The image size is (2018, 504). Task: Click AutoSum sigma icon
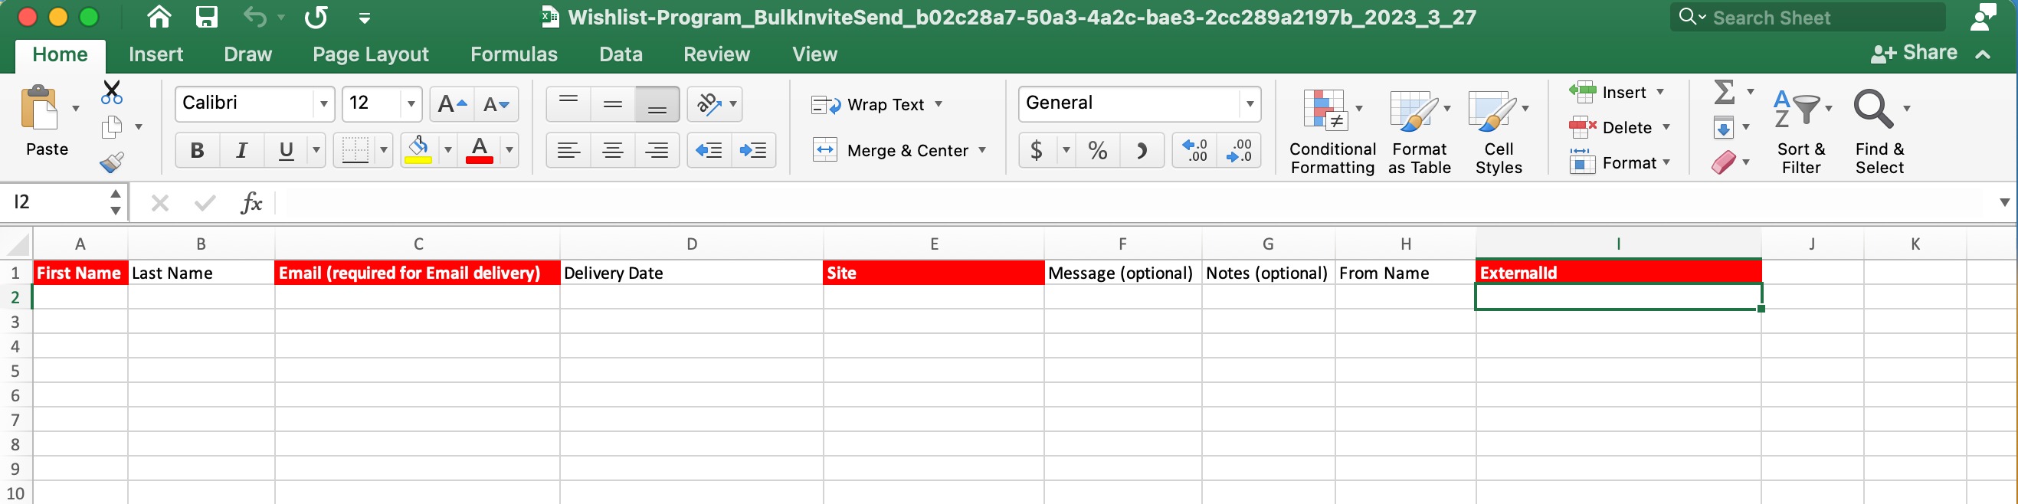pyautogui.click(x=1725, y=92)
